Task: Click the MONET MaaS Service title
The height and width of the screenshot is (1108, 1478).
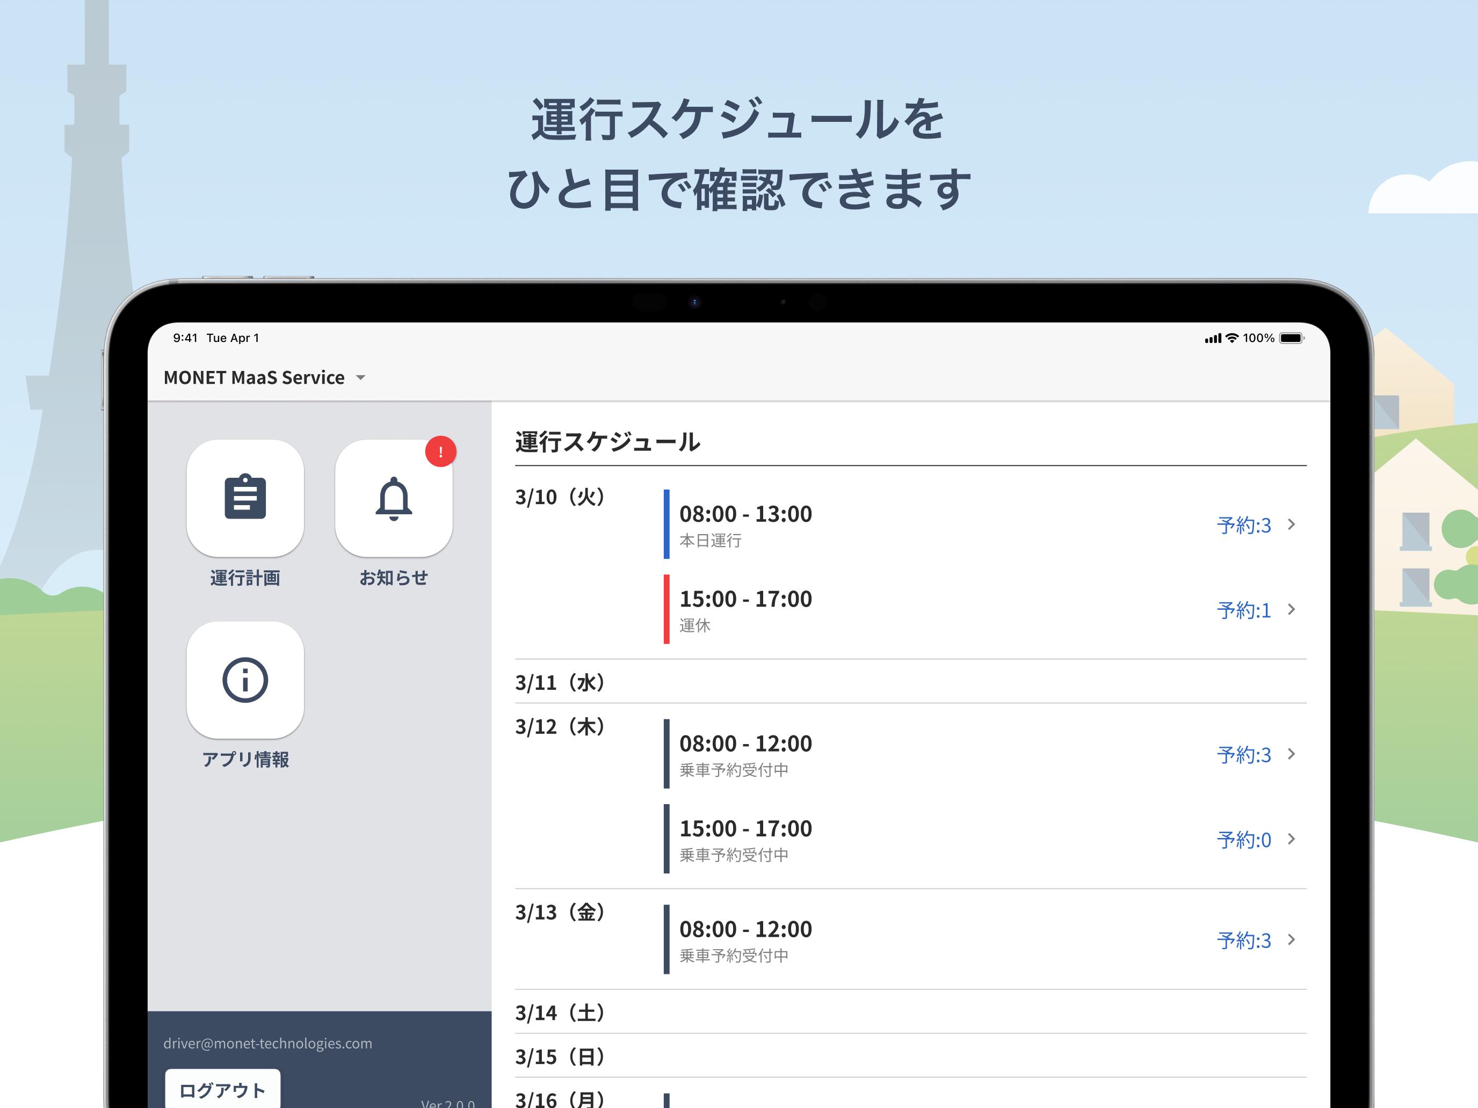Action: [x=254, y=378]
